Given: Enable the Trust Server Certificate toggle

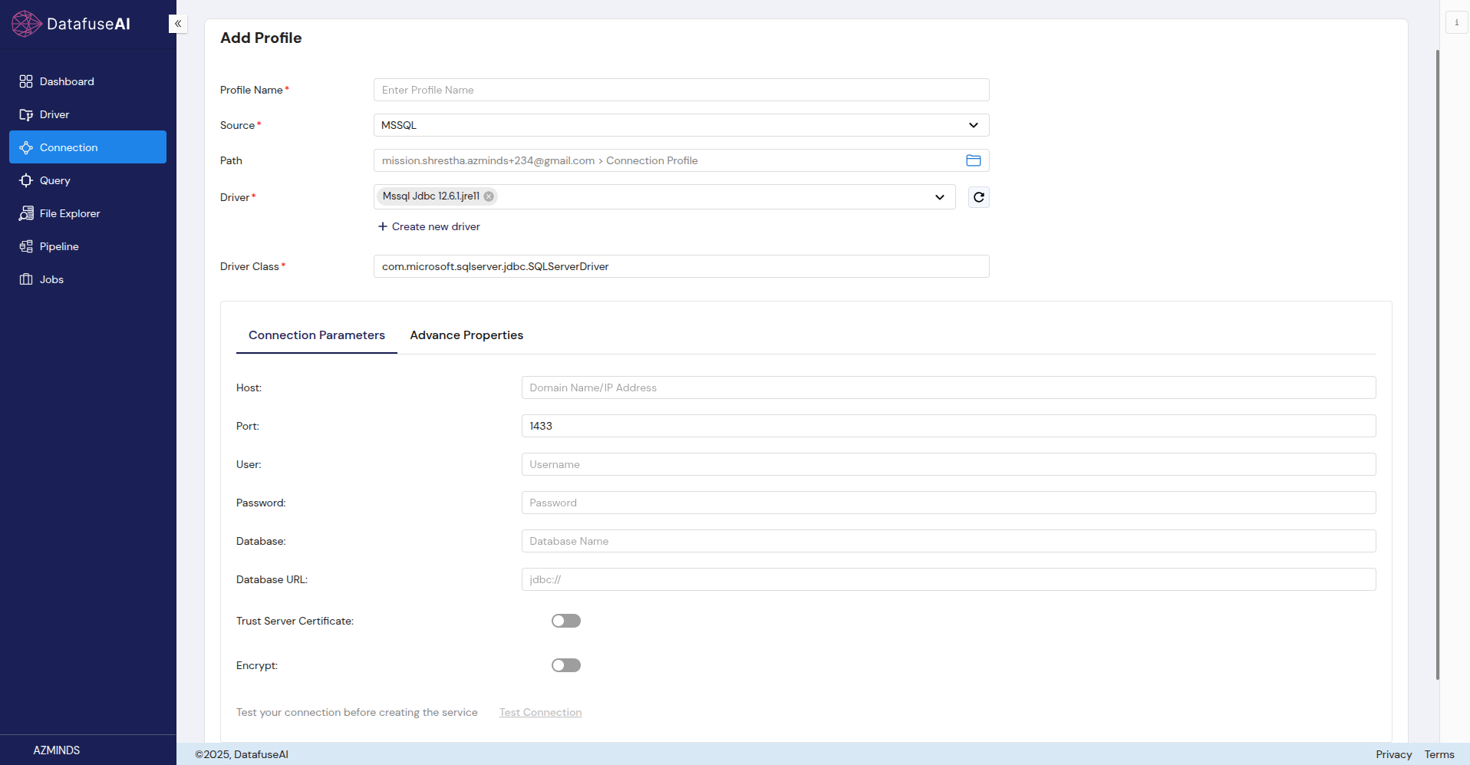Looking at the screenshot, I should pos(565,621).
